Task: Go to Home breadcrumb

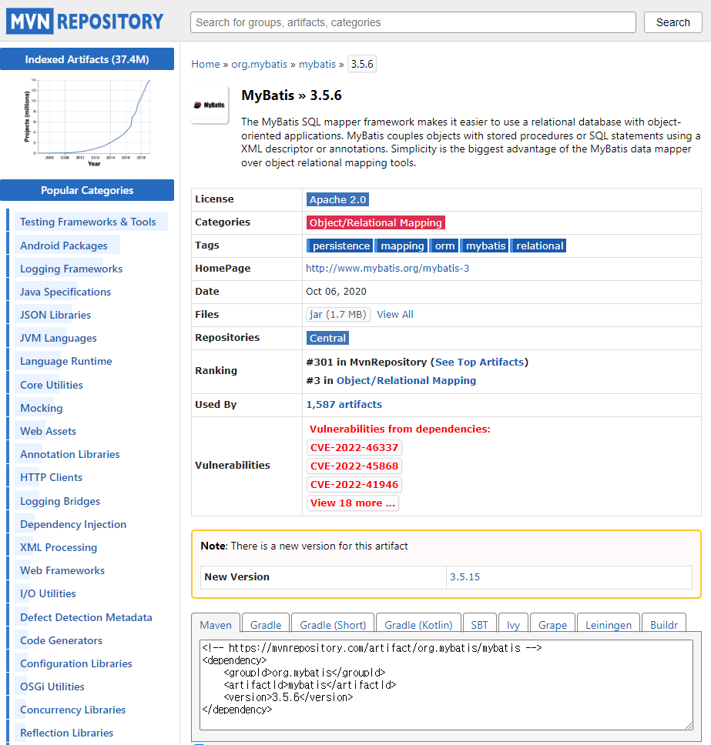Action: pyautogui.click(x=206, y=64)
